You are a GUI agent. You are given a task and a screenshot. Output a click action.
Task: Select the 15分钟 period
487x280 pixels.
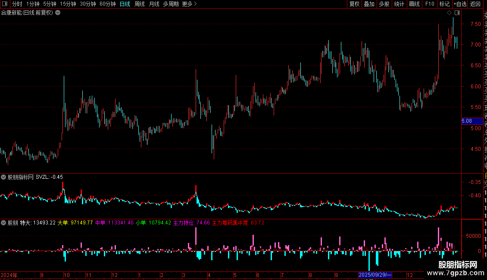[x=68, y=4]
